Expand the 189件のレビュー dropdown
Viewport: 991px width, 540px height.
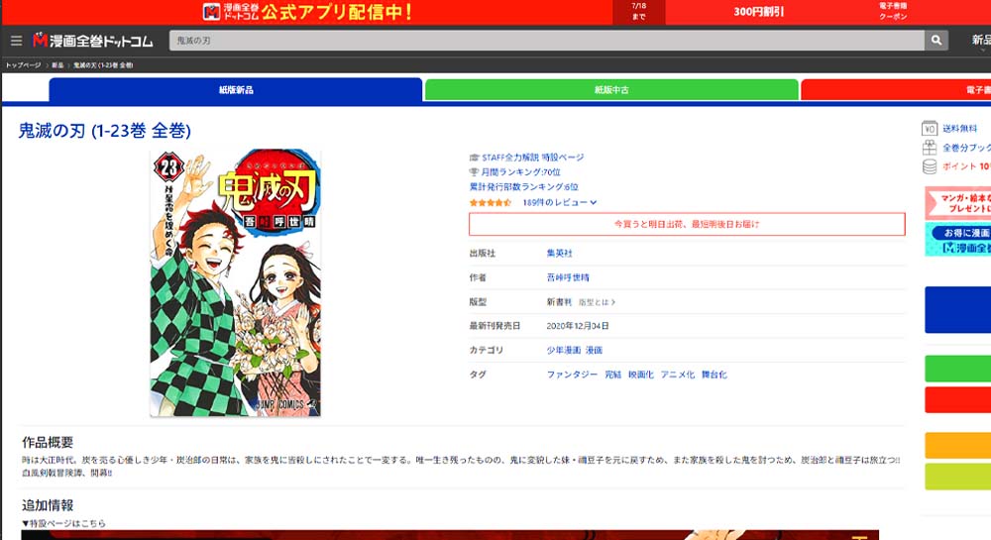coord(559,203)
